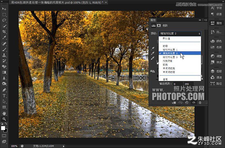Select the Brush tool

[x=4, y=49]
